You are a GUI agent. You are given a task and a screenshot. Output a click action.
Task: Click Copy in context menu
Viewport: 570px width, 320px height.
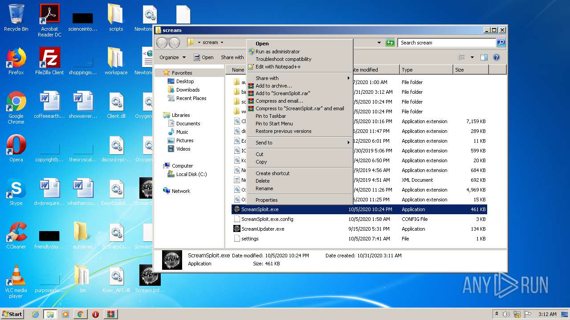[x=300, y=162]
